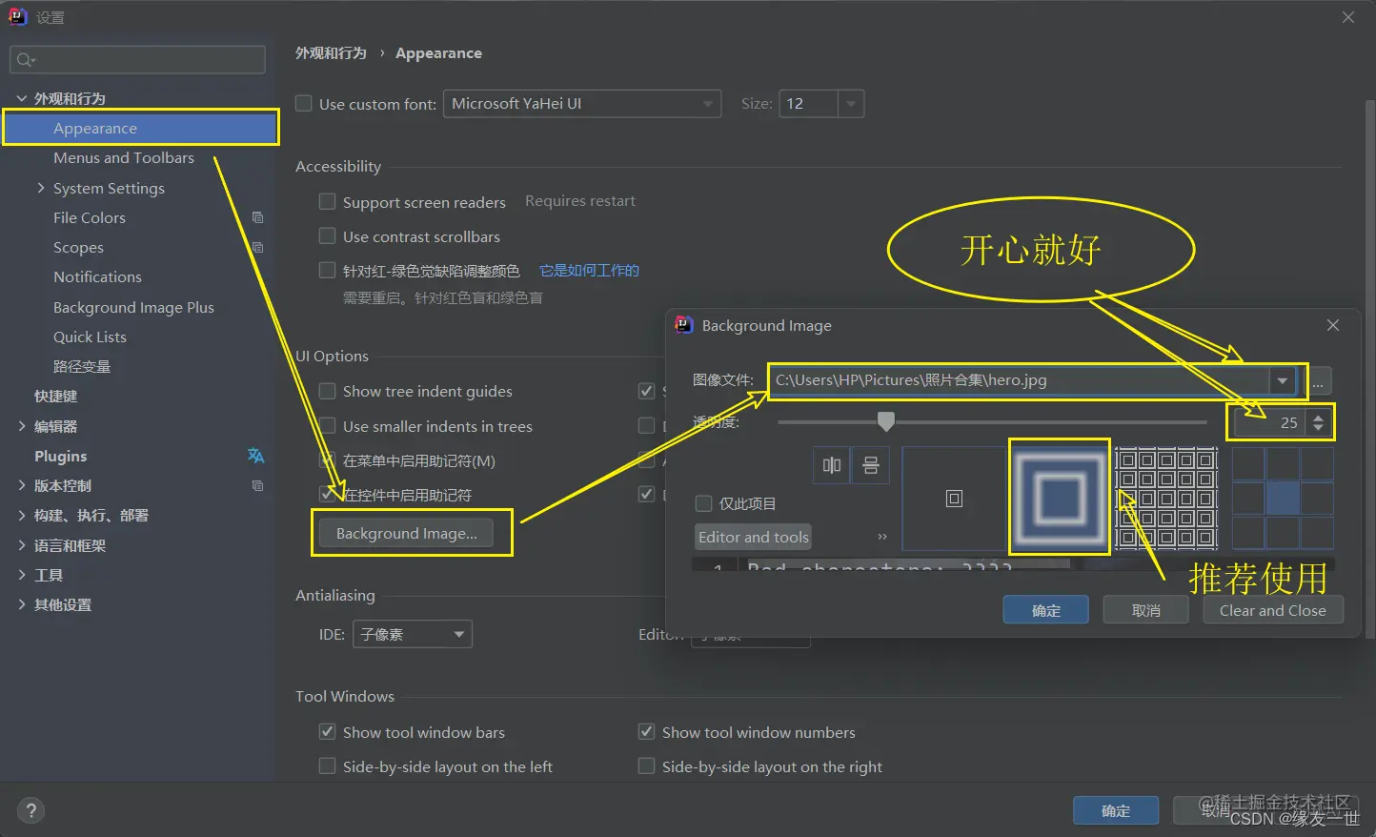
Task: Enable Support screen readers
Action: (x=327, y=201)
